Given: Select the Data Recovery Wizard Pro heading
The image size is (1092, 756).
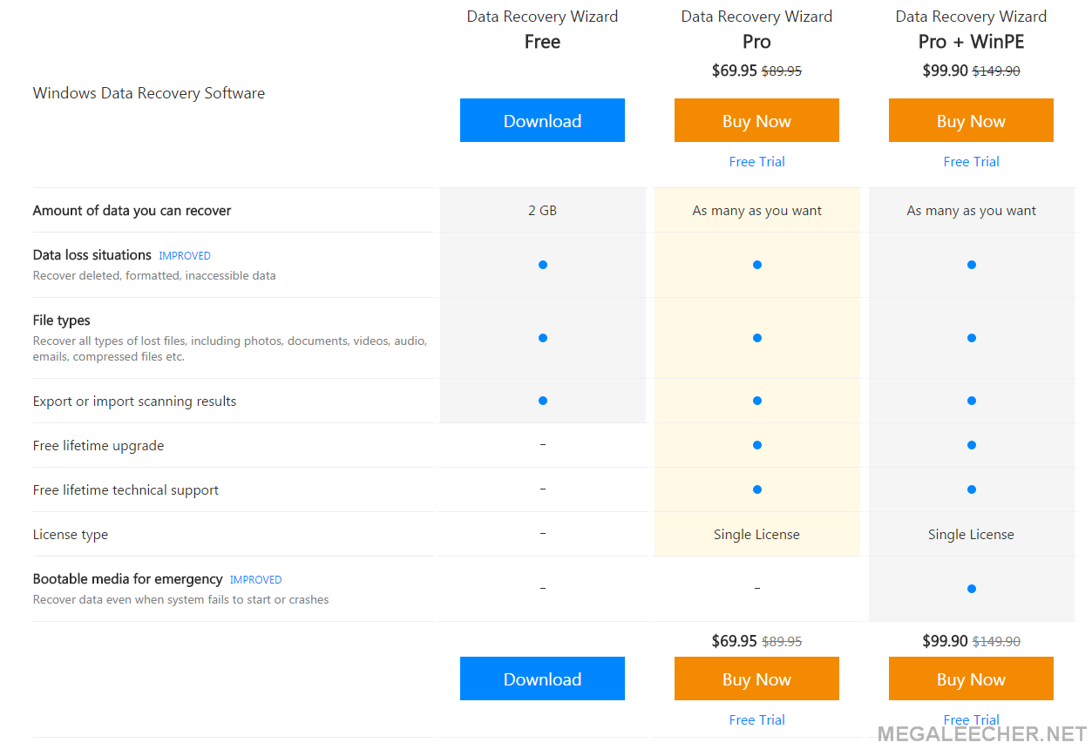Looking at the screenshot, I should pyautogui.click(x=756, y=29).
